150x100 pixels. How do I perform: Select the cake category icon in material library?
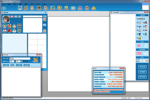pos(4,31)
